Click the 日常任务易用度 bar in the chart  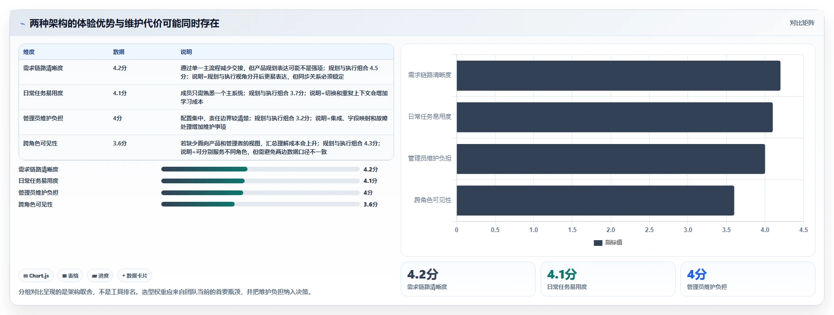tap(614, 117)
